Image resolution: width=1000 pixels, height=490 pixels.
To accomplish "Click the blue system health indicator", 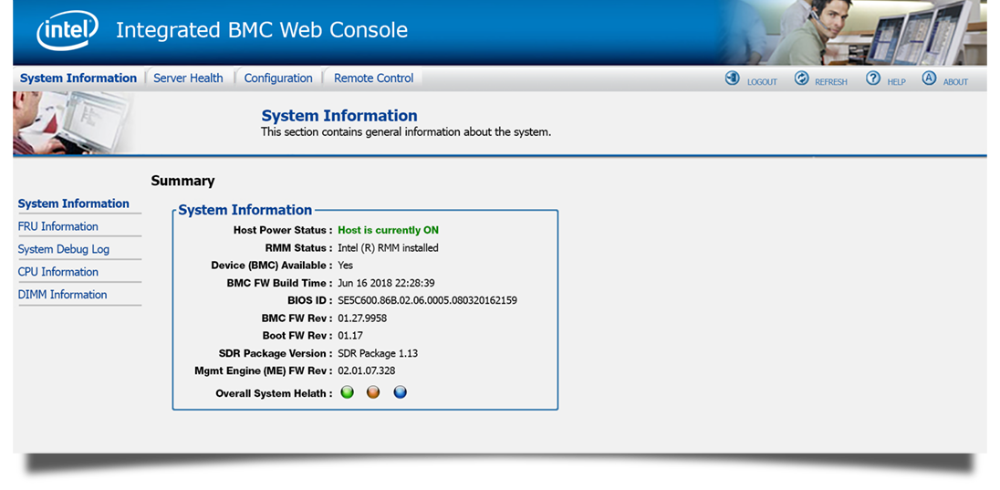I will pos(400,392).
